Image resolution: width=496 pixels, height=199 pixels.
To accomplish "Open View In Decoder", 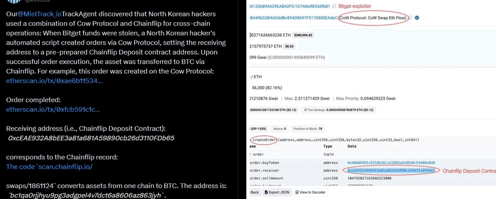I will tap(310, 192).
